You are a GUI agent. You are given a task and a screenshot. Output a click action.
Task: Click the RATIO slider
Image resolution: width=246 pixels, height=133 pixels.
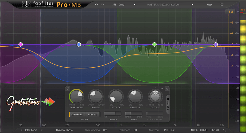[x=113, y=113]
